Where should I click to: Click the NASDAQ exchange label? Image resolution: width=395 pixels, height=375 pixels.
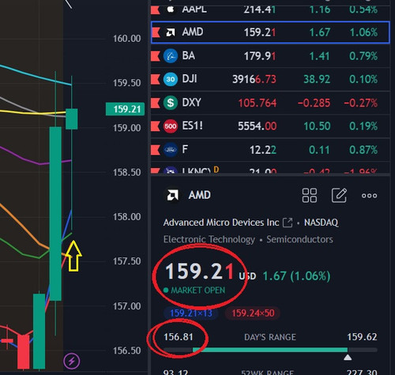pyautogui.click(x=321, y=223)
